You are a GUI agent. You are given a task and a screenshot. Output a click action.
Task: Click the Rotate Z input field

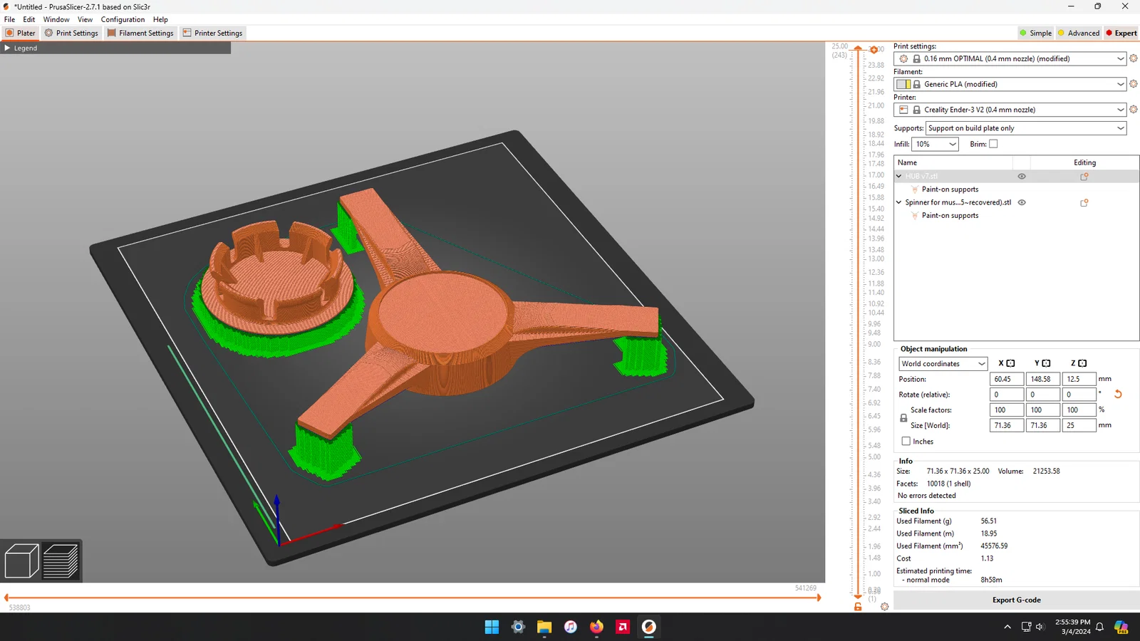point(1079,395)
